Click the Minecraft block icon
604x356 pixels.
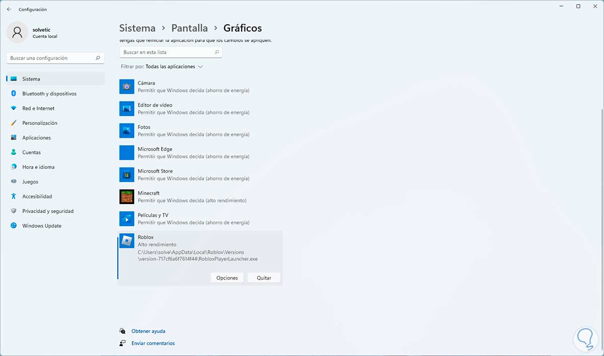coord(127,197)
